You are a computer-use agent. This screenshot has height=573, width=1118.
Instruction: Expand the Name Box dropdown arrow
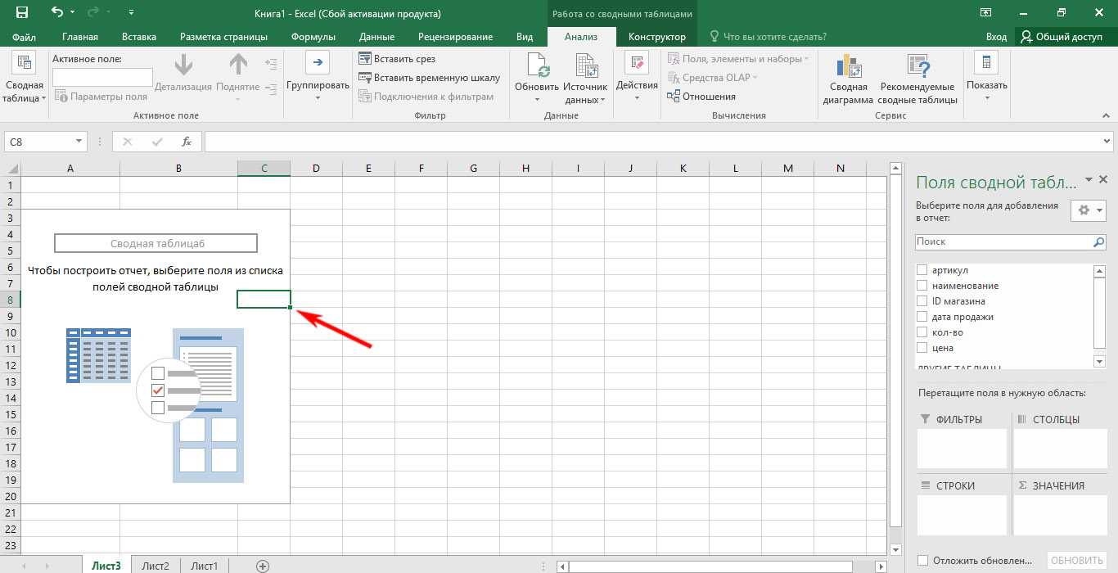[79, 142]
